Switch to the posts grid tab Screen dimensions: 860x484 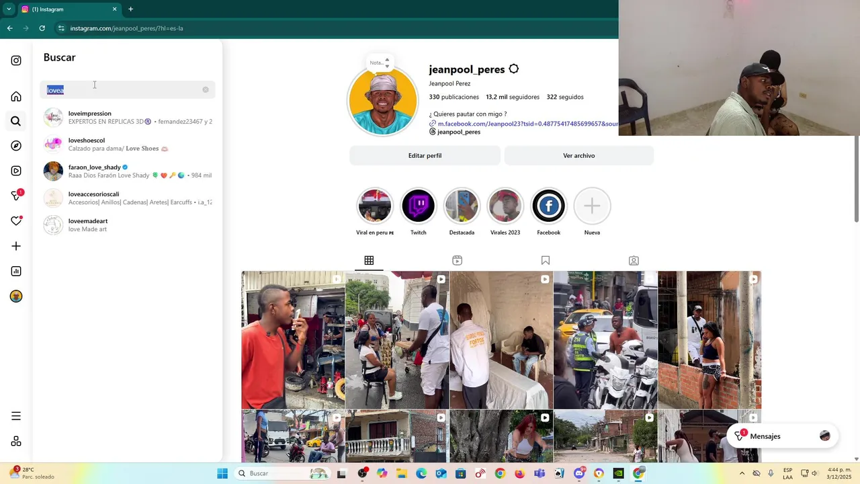click(369, 260)
